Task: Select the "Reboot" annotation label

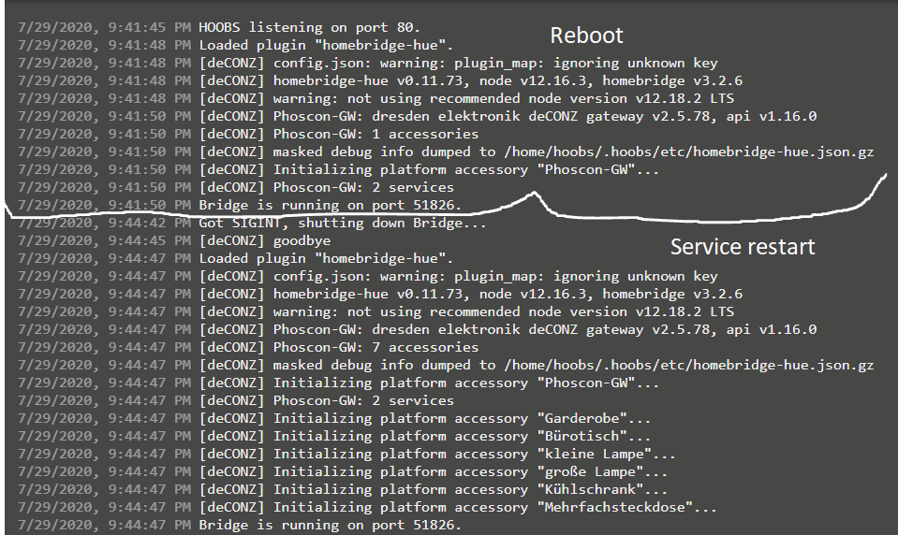Action: [x=586, y=36]
